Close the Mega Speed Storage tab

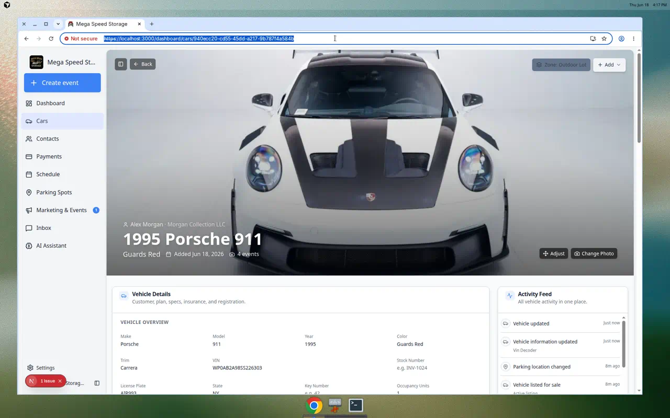(x=139, y=24)
